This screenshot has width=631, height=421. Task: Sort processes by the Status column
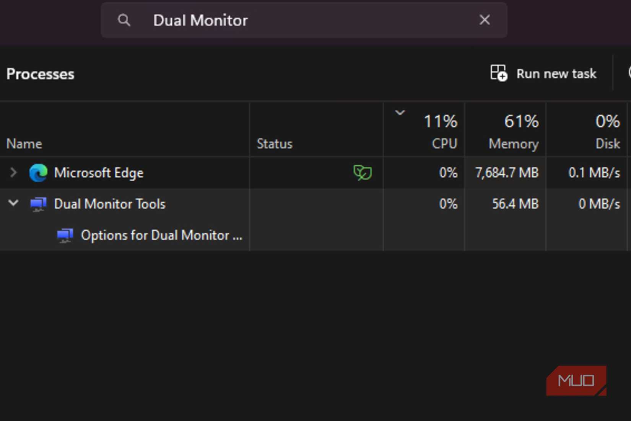pos(274,144)
